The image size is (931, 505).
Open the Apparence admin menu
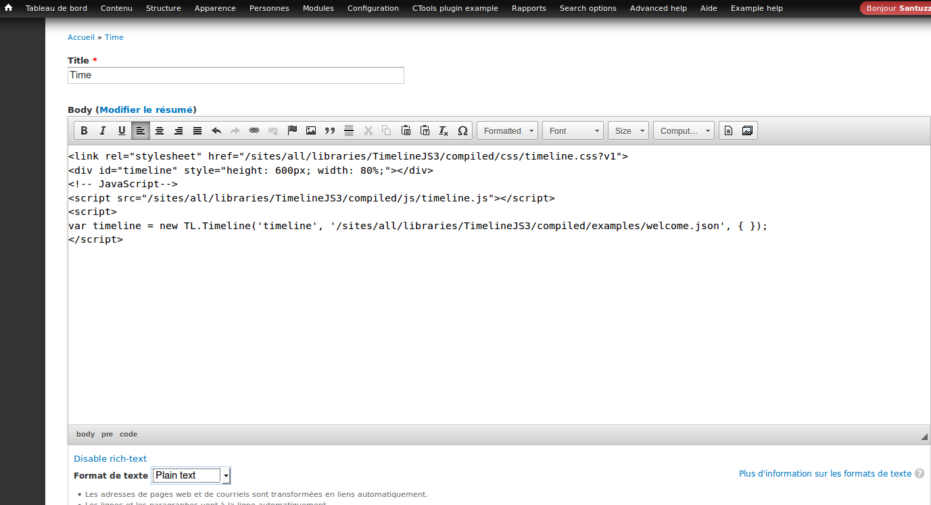pos(215,8)
